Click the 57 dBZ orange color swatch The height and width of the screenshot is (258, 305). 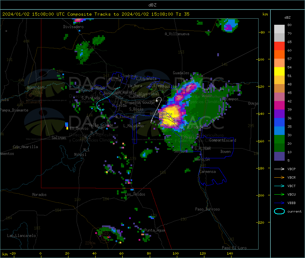click(279, 55)
